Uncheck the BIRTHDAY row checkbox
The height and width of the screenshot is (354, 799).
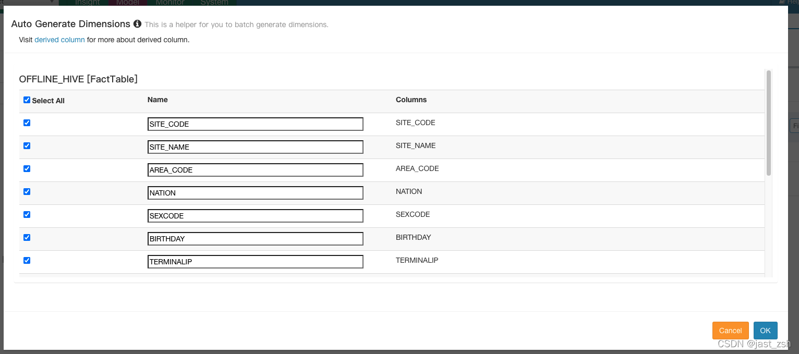(27, 238)
